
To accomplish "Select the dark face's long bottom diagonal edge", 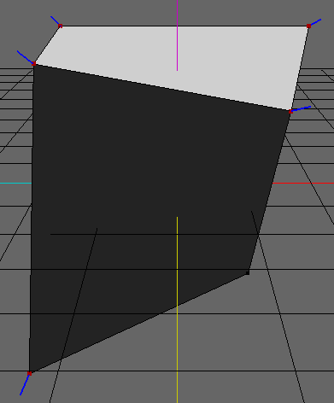I will (138, 323).
